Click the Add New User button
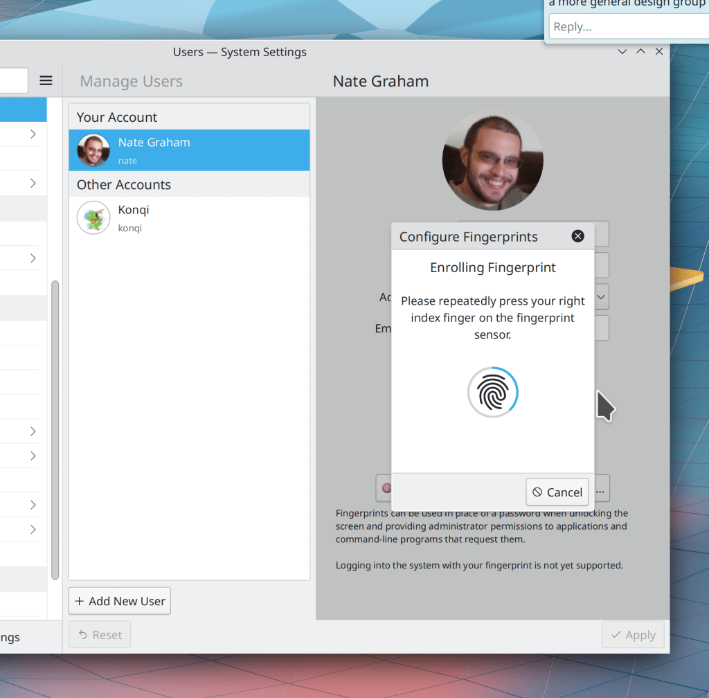709x698 pixels. tap(120, 601)
